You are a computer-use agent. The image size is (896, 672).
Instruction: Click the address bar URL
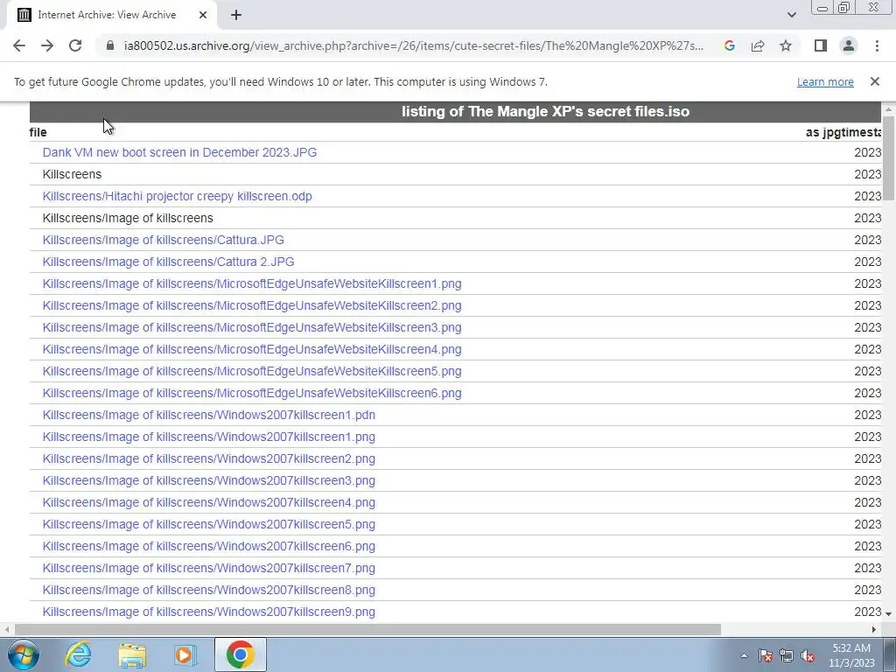[414, 45]
